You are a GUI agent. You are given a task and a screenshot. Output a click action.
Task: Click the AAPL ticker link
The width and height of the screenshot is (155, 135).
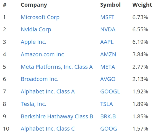[107, 42]
